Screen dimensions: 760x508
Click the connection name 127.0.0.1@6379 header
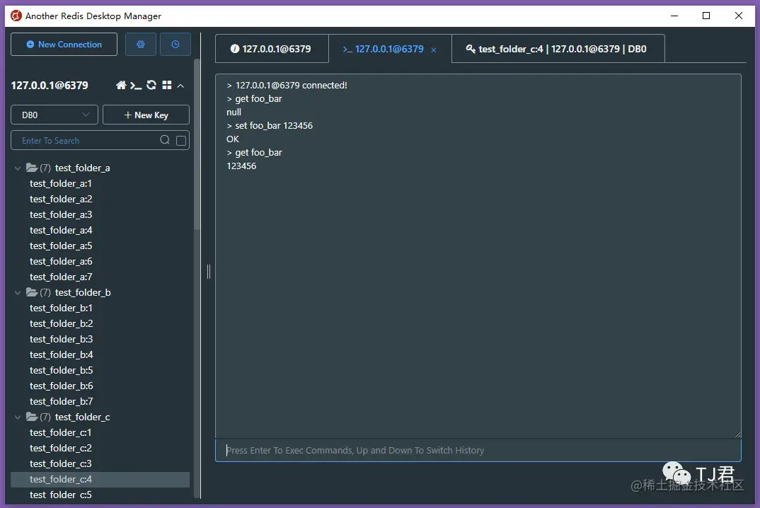[x=50, y=86]
